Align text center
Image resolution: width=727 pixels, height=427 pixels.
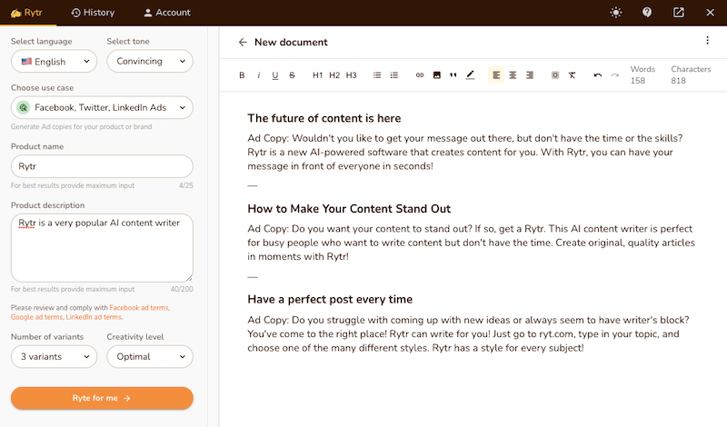point(513,75)
